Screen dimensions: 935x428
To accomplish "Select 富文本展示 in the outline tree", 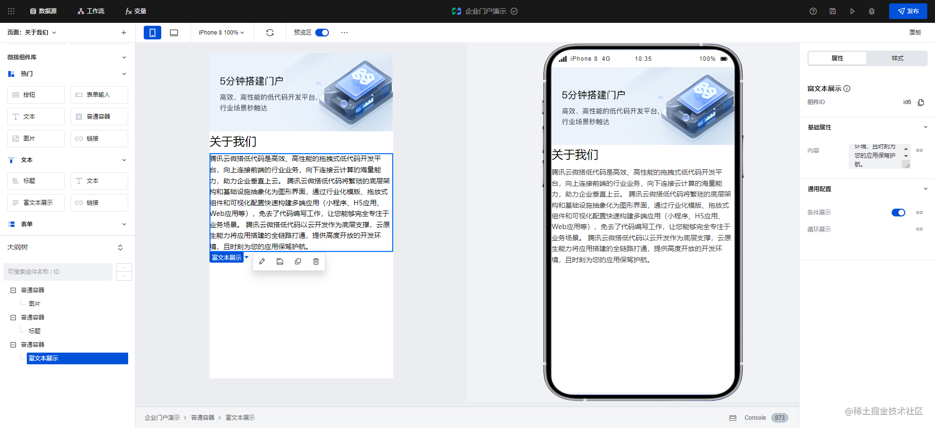I will [77, 358].
